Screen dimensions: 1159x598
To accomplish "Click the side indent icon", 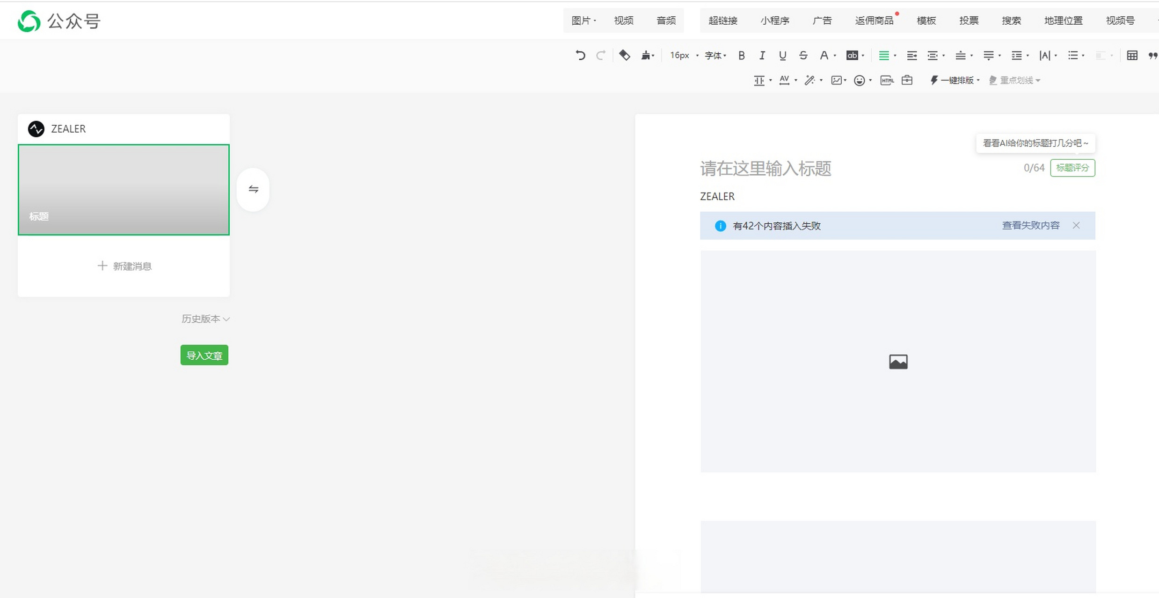I will 932,56.
